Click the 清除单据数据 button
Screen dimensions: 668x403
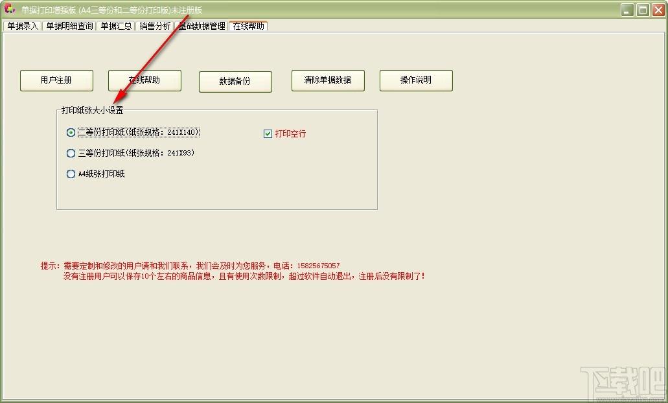tap(328, 80)
